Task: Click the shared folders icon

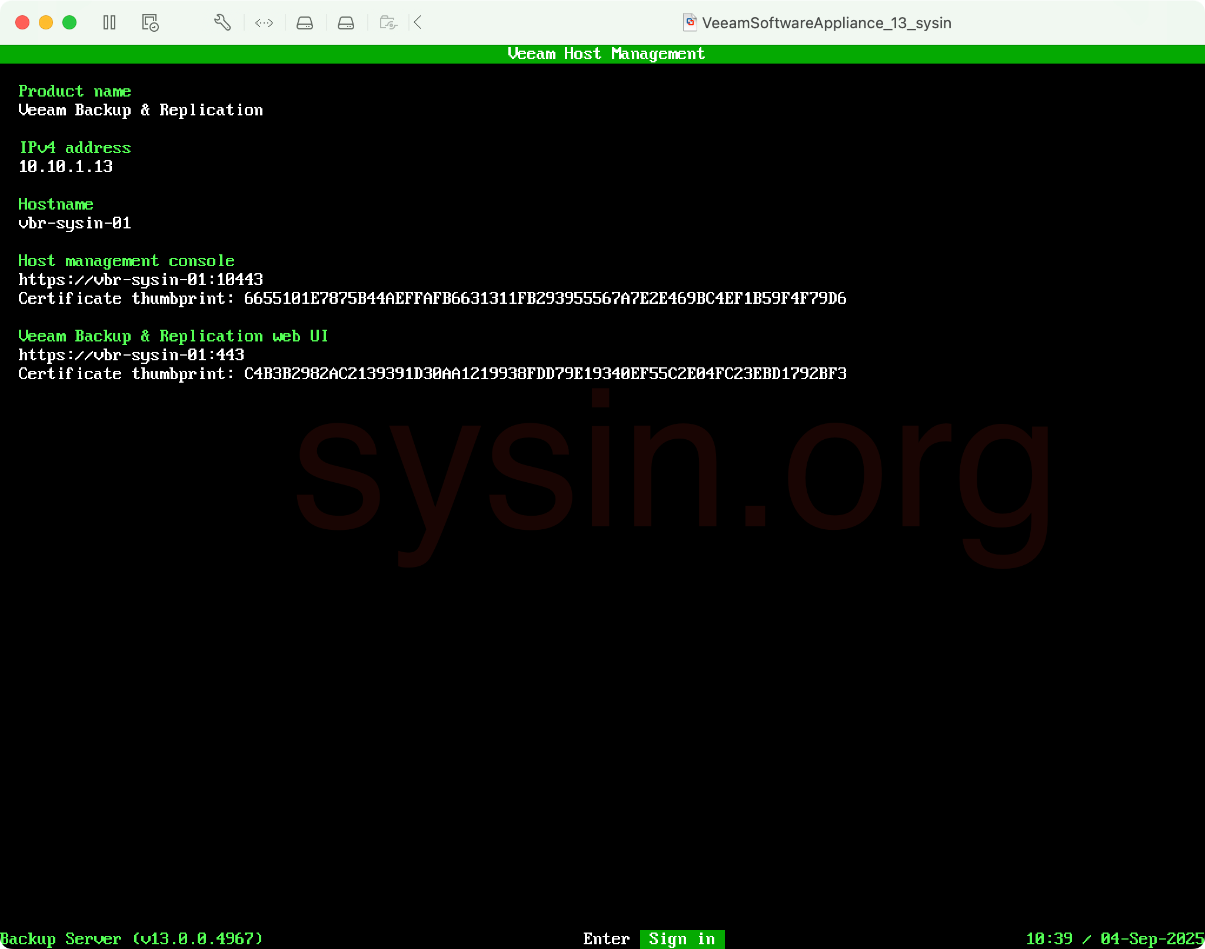Action: click(388, 23)
